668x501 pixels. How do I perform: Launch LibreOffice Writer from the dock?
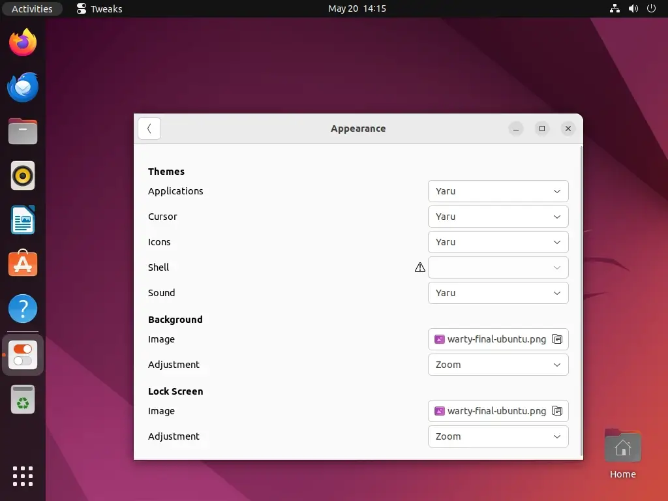22,220
